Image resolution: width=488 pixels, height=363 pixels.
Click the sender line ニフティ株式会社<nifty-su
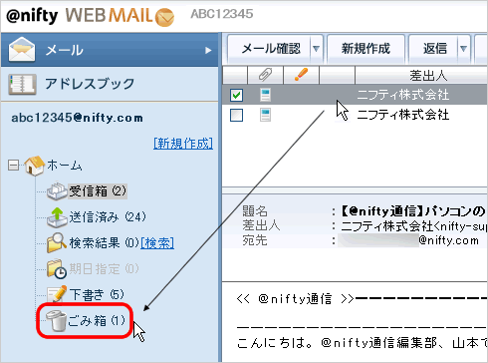tap(414, 226)
